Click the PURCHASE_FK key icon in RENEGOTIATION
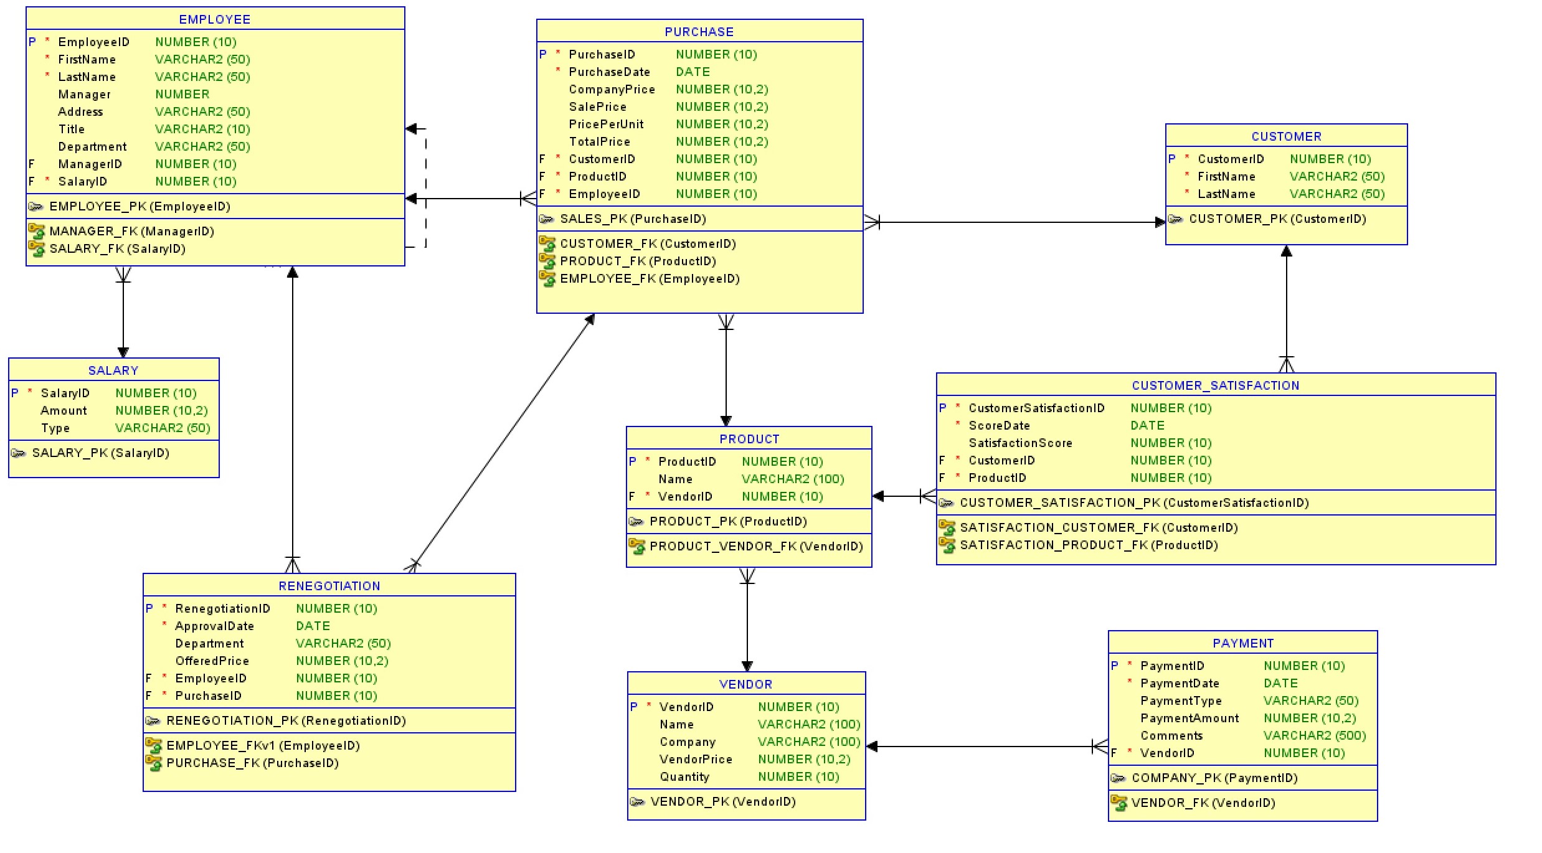The width and height of the screenshot is (1542, 853). click(x=153, y=763)
